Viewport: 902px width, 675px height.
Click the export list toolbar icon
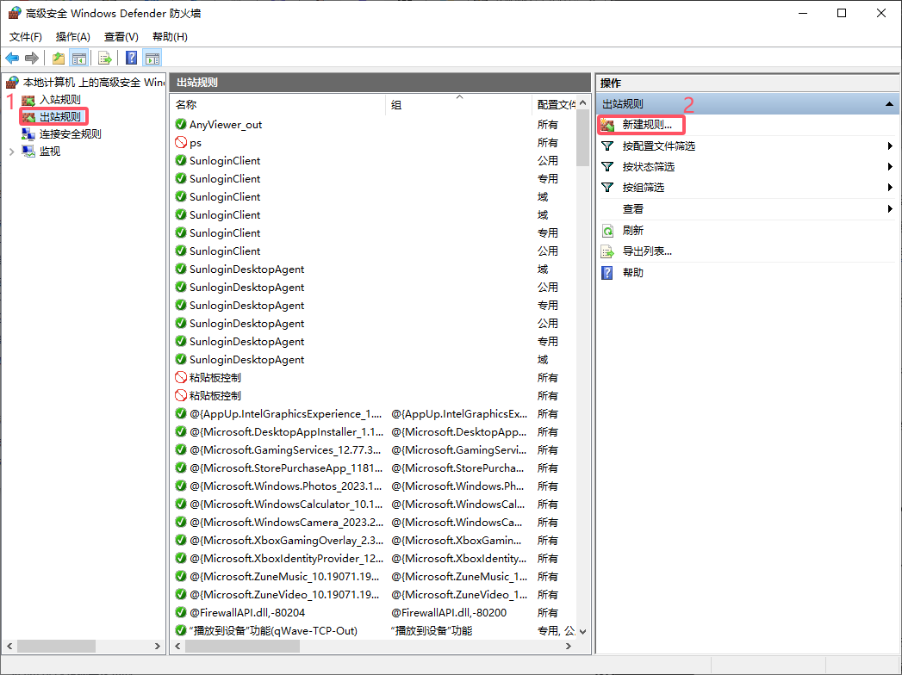[105, 58]
